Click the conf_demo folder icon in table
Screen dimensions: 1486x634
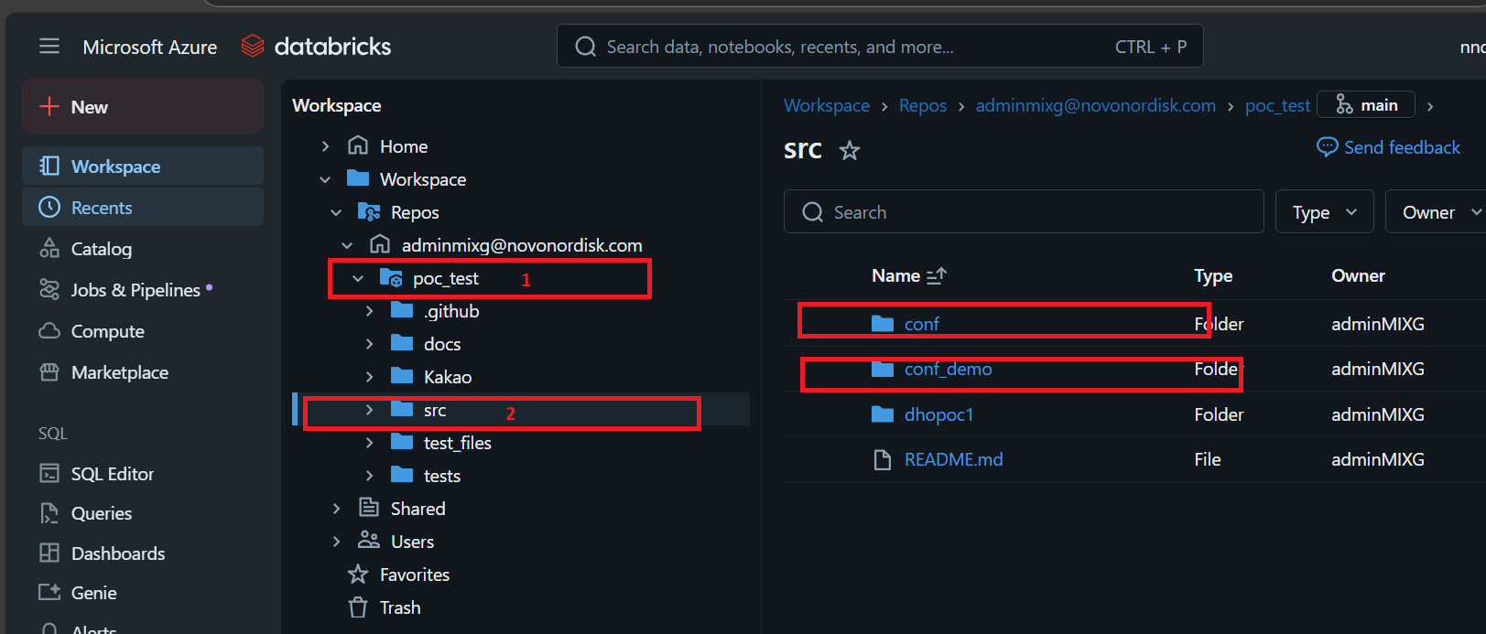click(x=883, y=369)
